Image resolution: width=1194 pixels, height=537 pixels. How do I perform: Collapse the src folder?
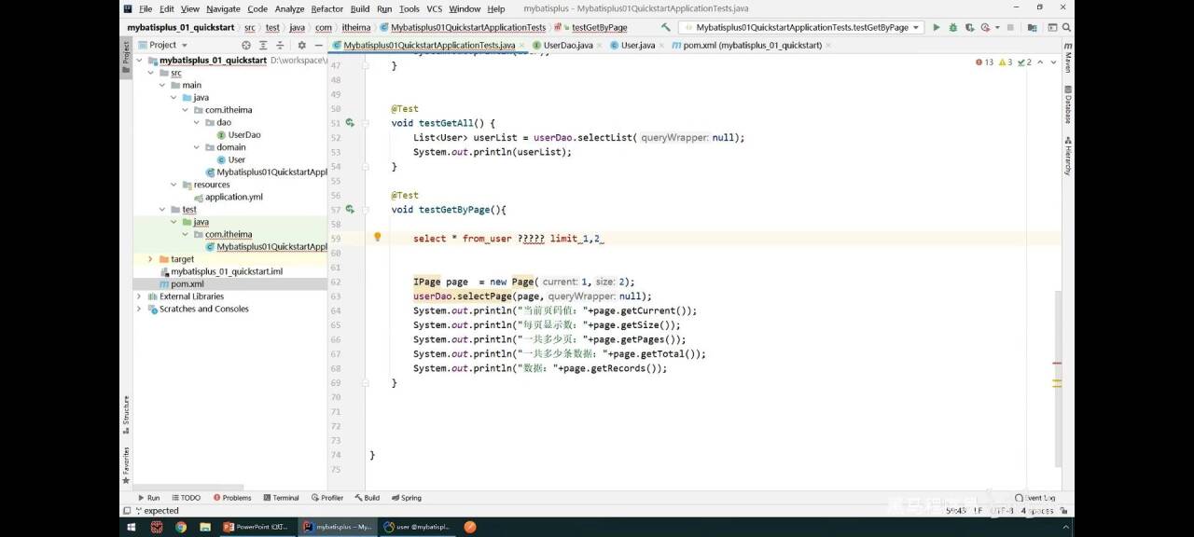coord(150,73)
